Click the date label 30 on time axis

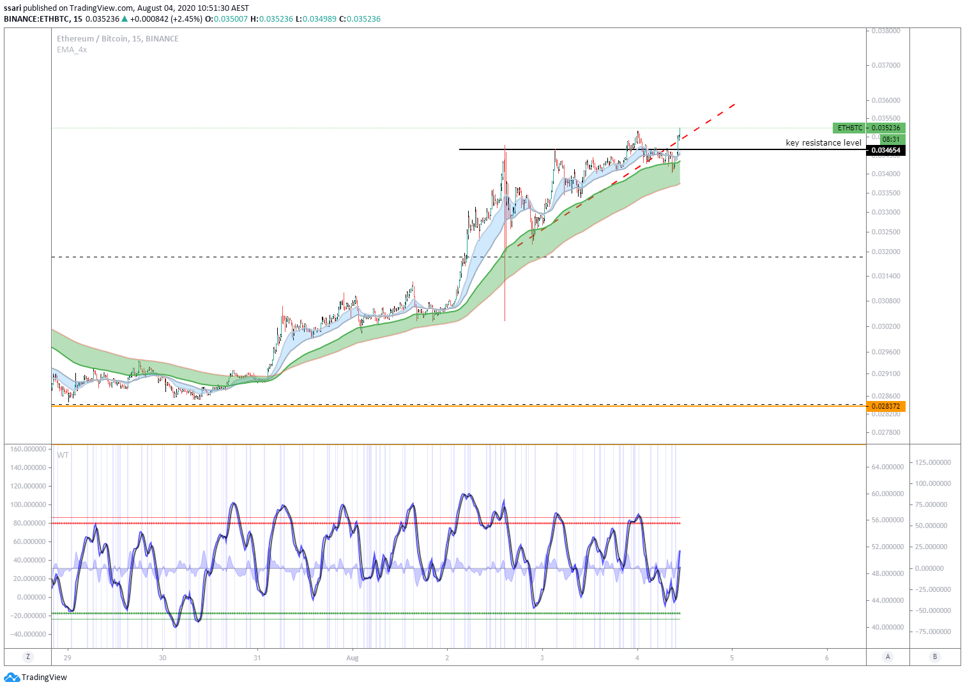pos(162,658)
